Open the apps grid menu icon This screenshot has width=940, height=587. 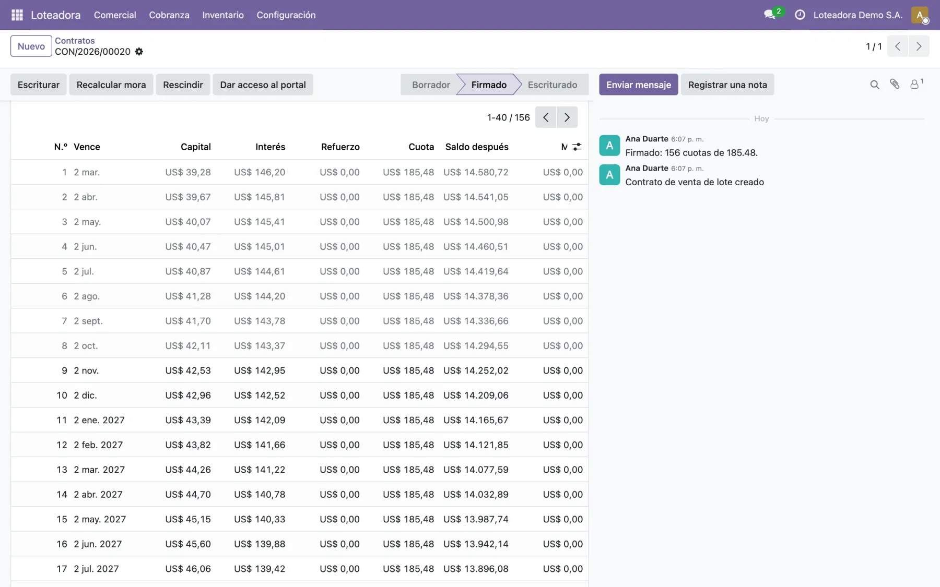[x=17, y=15]
